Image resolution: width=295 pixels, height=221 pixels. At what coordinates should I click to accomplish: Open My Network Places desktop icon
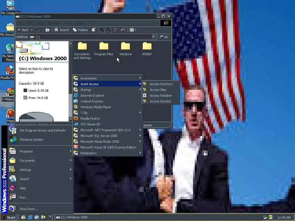[x=8, y=53]
